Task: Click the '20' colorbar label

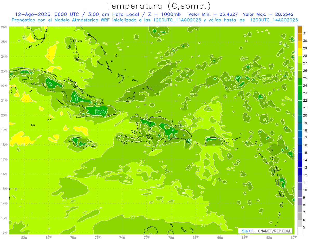Action: tap(305, 115)
